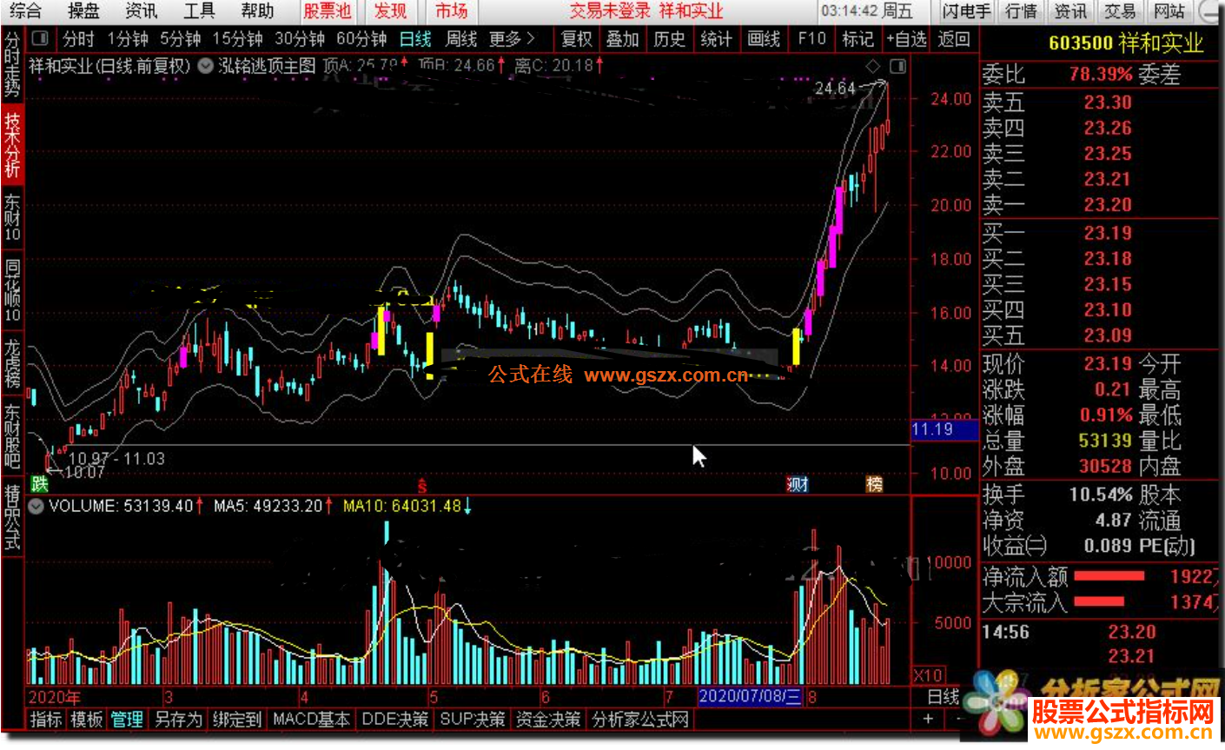
Task: Open 技术分析 sidebar tab
Action: [x=11, y=144]
